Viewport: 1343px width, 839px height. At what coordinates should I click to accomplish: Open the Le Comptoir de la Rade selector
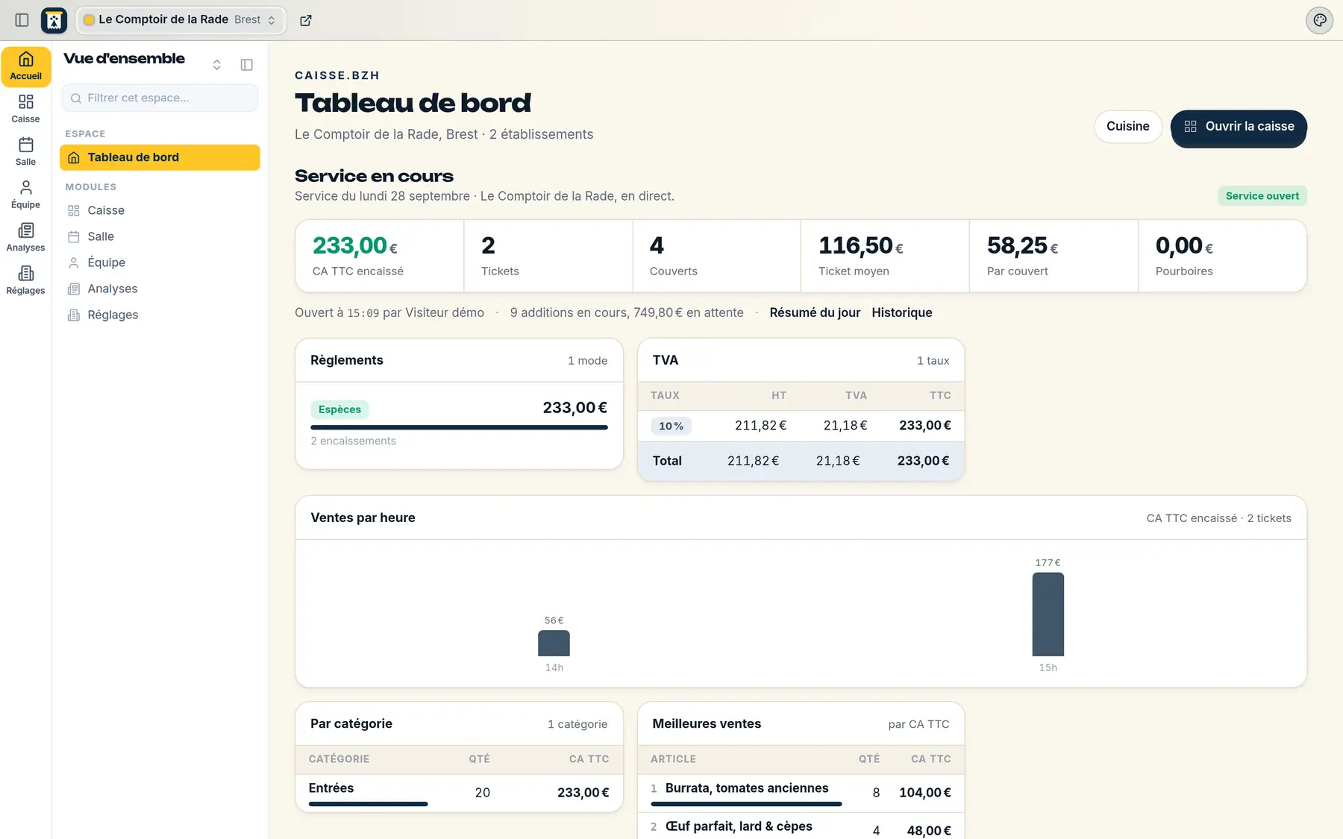tap(180, 20)
